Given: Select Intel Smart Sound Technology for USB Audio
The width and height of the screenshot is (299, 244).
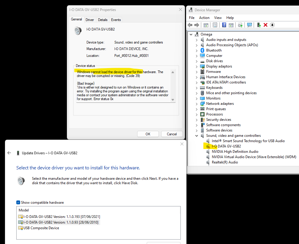Looking at the screenshot, I should 248,141.
